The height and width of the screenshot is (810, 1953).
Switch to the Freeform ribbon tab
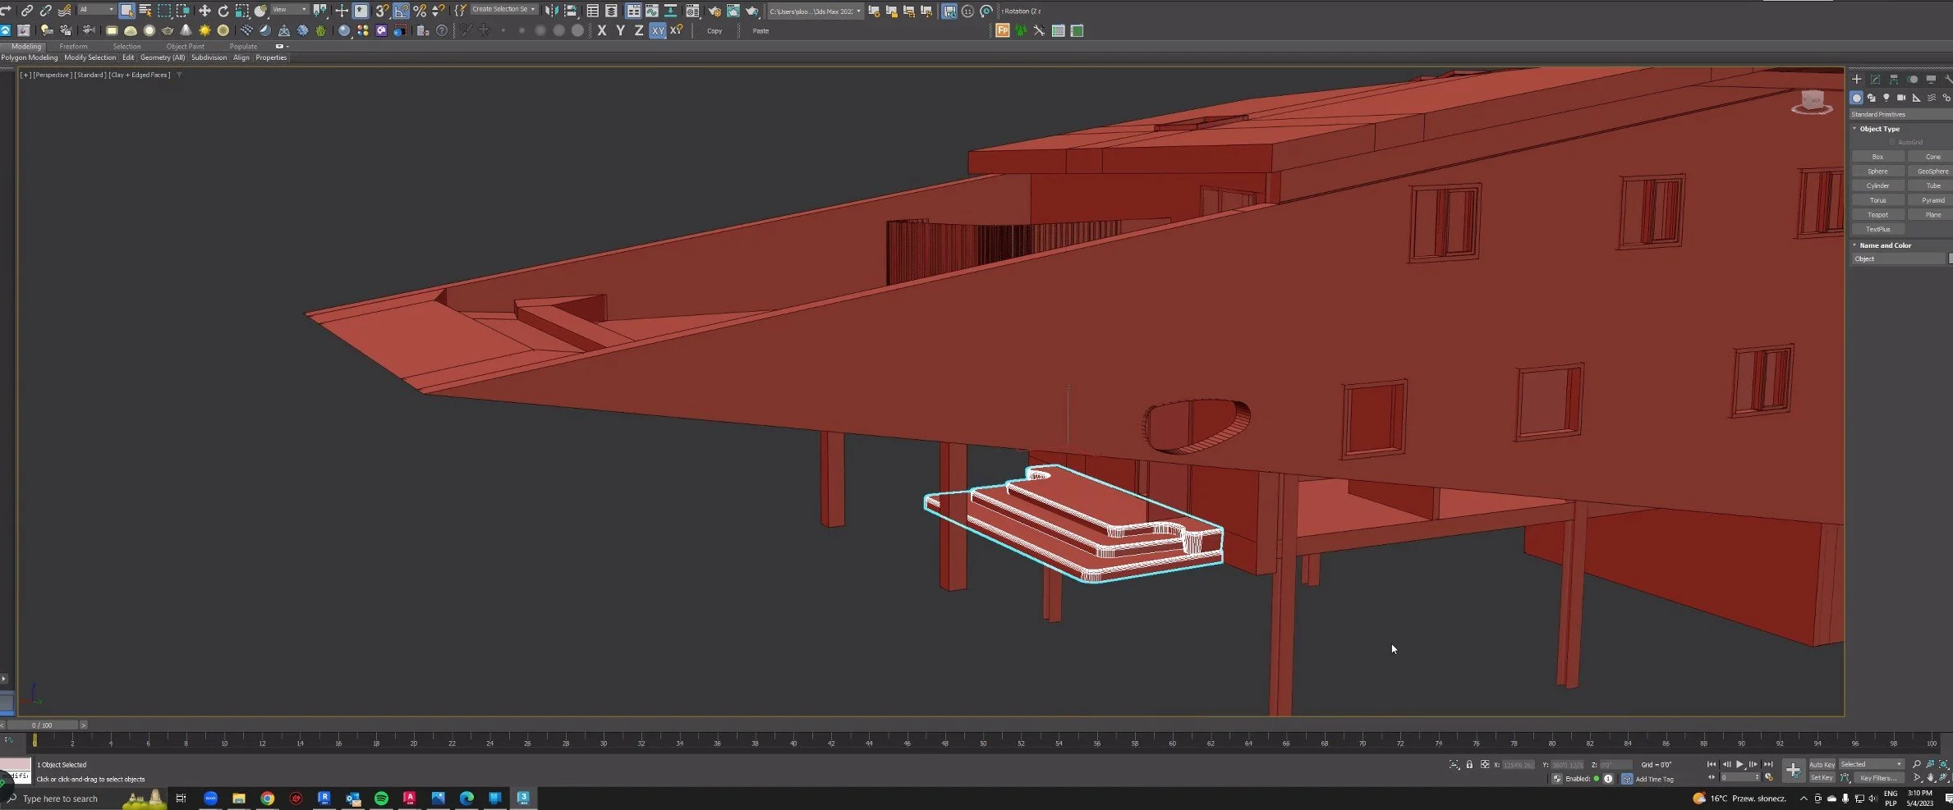coord(73,47)
